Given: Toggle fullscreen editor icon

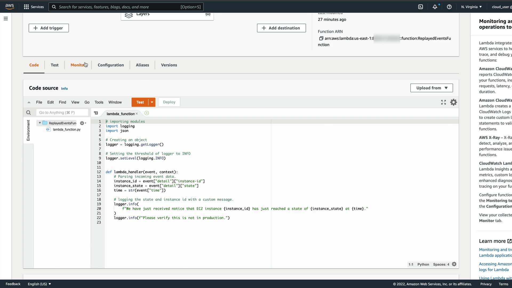Looking at the screenshot, I should (x=443, y=102).
